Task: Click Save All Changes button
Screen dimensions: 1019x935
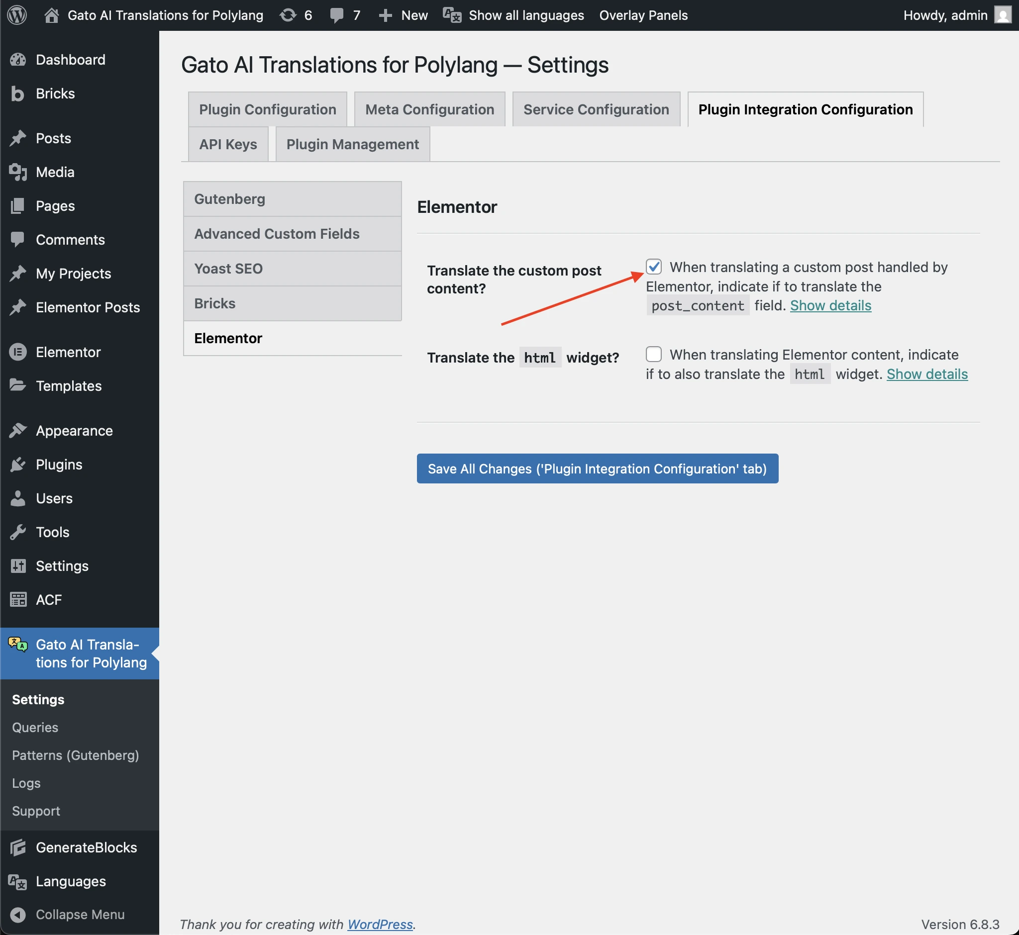Action: click(598, 468)
